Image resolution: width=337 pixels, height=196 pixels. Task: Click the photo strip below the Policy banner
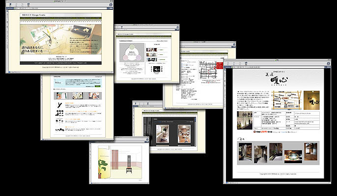click(x=78, y=96)
